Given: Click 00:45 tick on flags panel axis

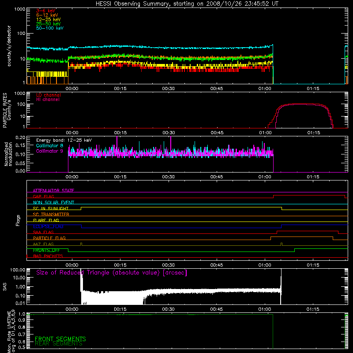Looking at the screenshot, I should tap(217, 265).
